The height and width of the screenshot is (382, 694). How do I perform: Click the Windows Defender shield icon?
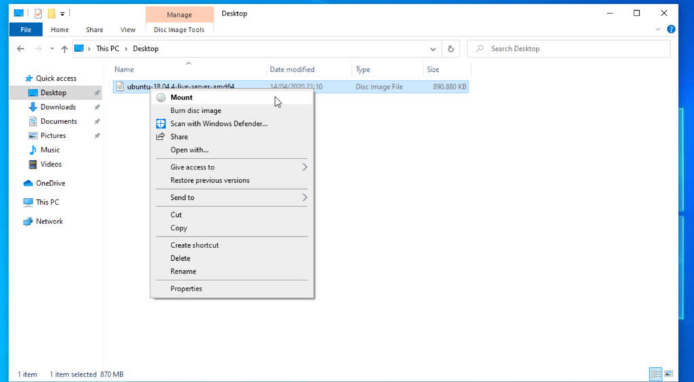pyautogui.click(x=161, y=124)
